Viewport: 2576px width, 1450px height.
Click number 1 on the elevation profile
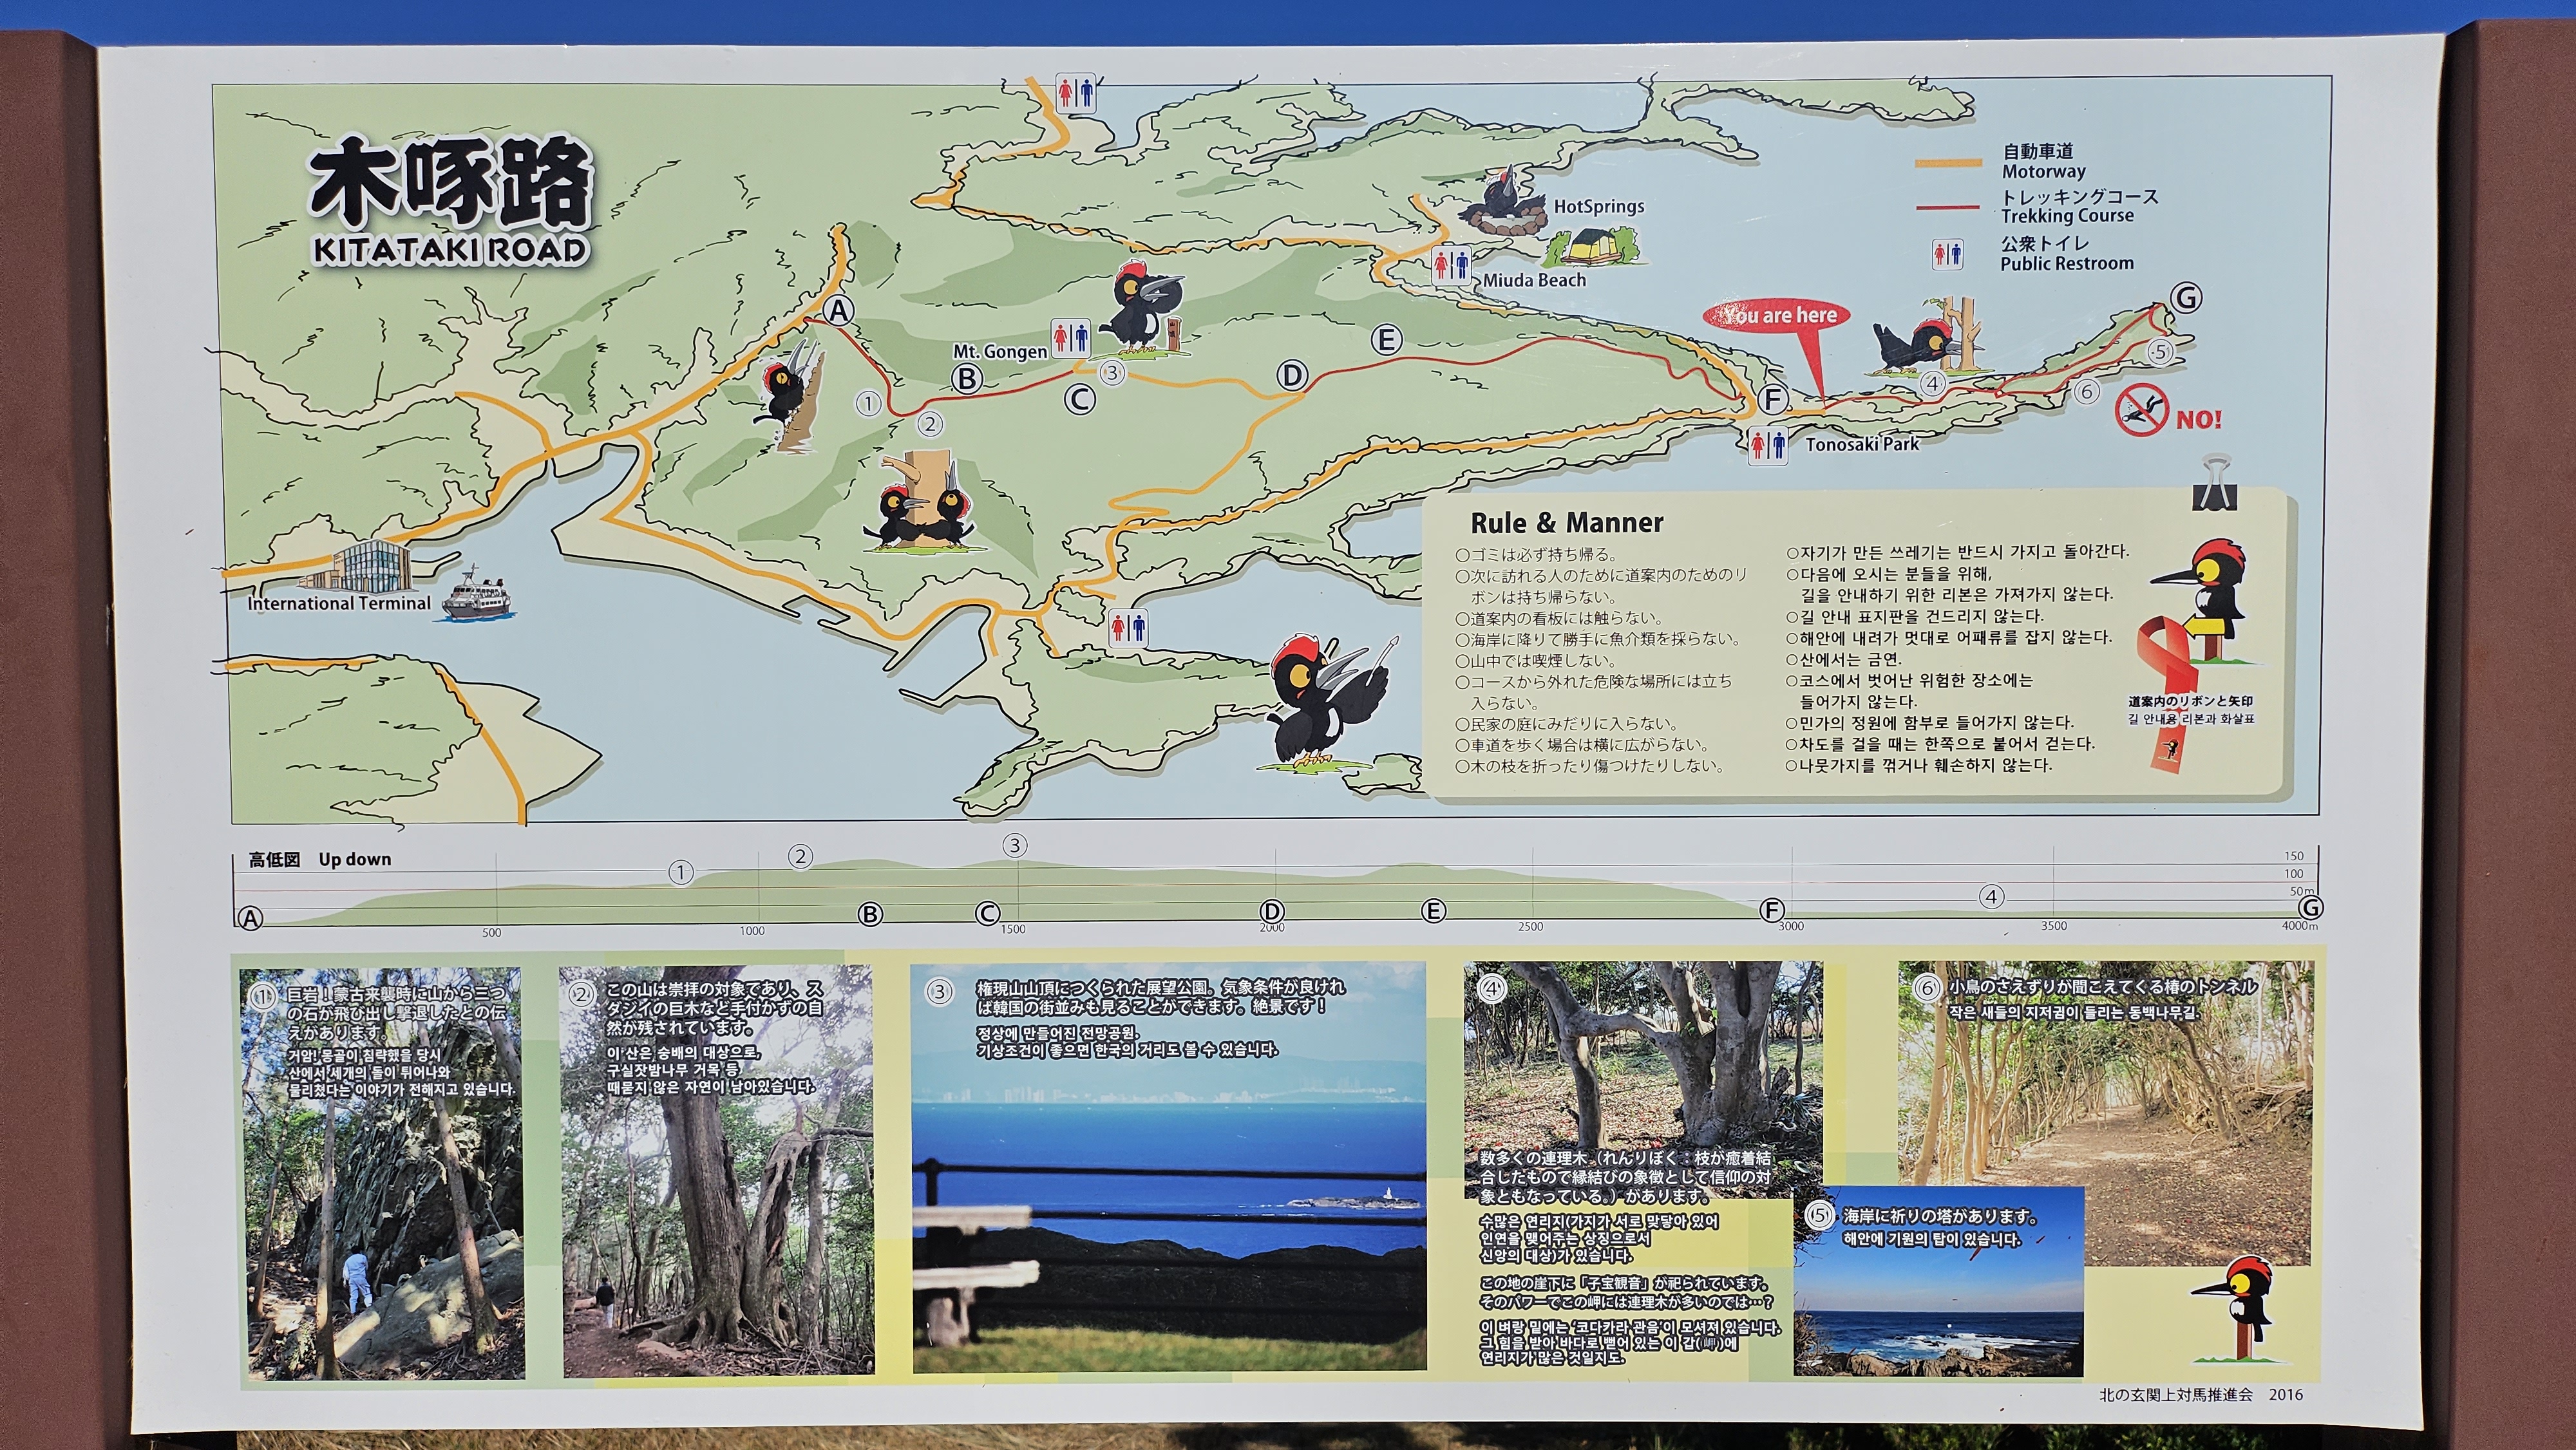pyautogui.click(x=681, y=872)
